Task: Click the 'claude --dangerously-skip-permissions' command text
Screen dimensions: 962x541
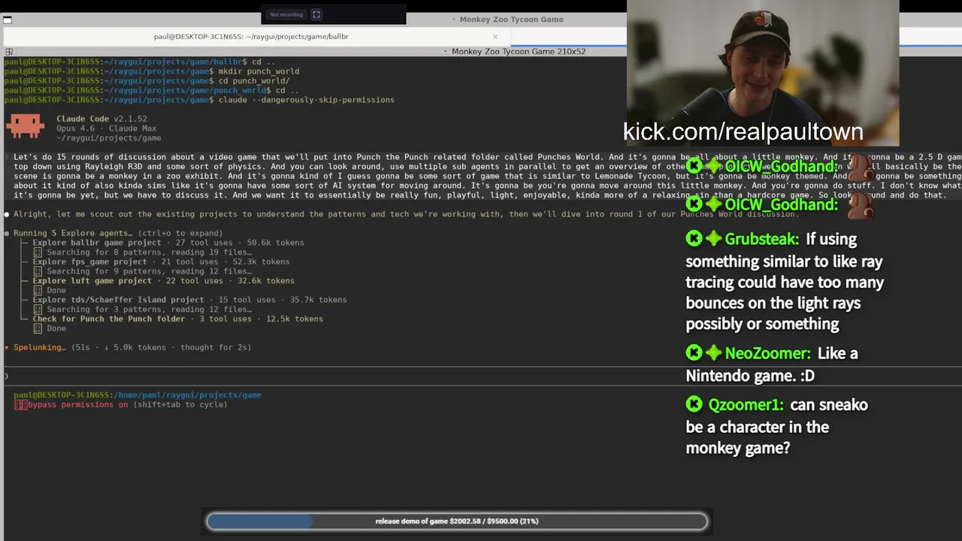Action: (307, 100)
